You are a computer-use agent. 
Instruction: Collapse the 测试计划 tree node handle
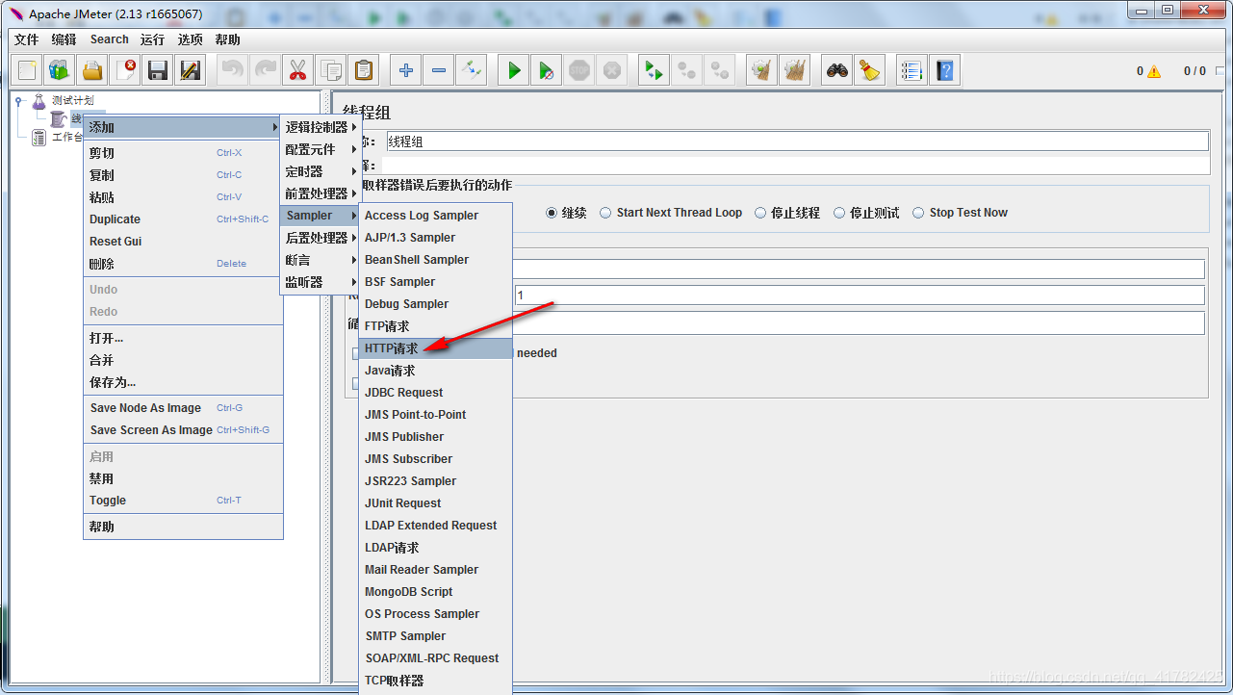(19, 100)
